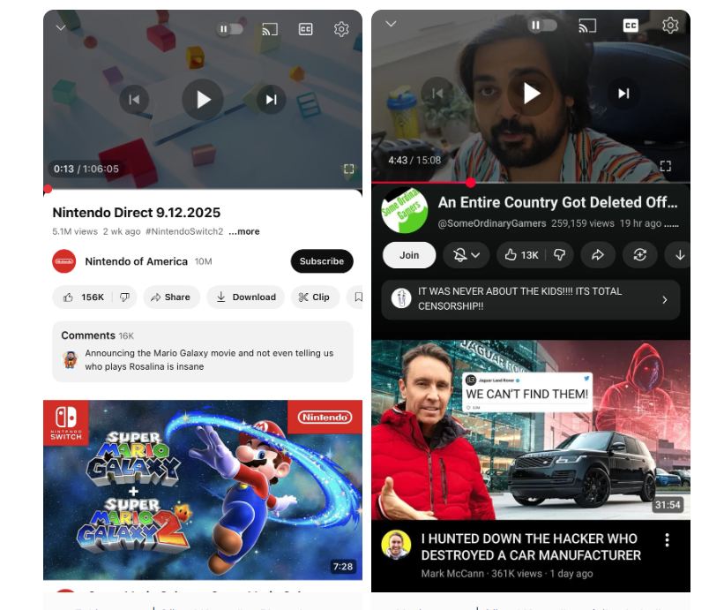Download the video with down arrow icon
Viewport: 724px width, 610px height.
679,255
